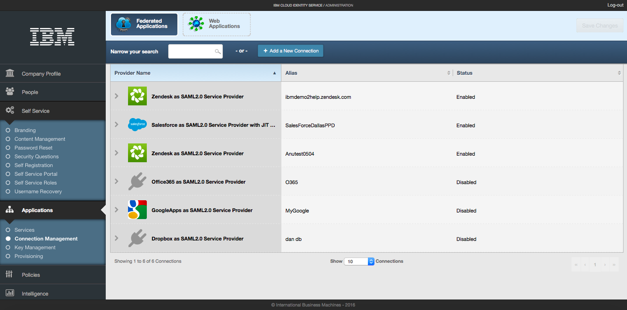Click the plug icon for Dropbox

[x=137, y=238]
